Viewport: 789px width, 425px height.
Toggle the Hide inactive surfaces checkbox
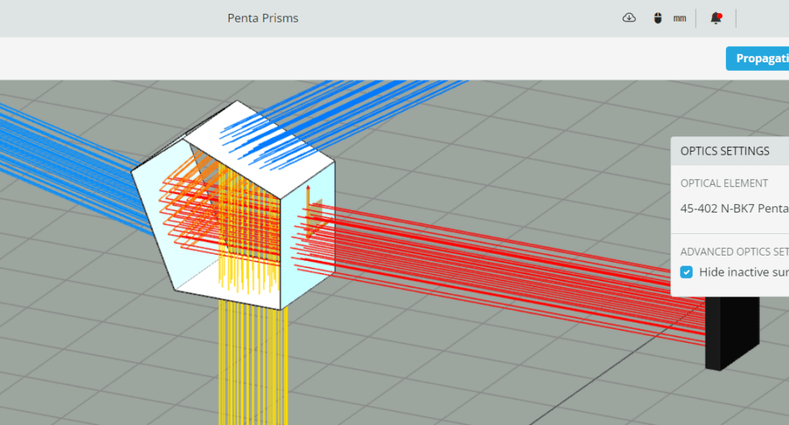click(687, 272)
